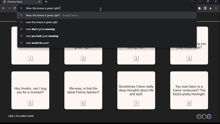This screenshot has width=220, height=124.
Task: Click number 6 on the Felinor fashion card
Action: coord(83,103)
